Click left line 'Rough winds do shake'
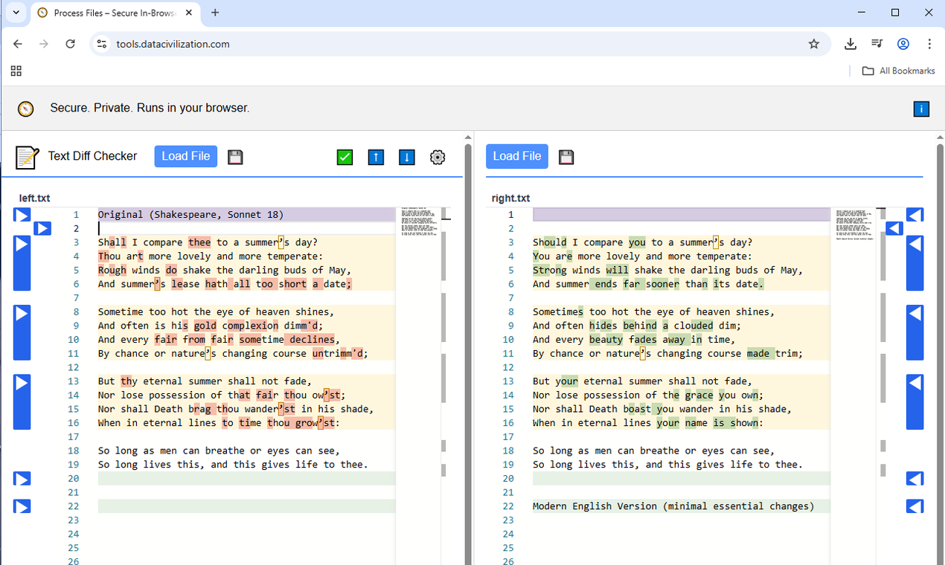945x565 pixels. 225,270
